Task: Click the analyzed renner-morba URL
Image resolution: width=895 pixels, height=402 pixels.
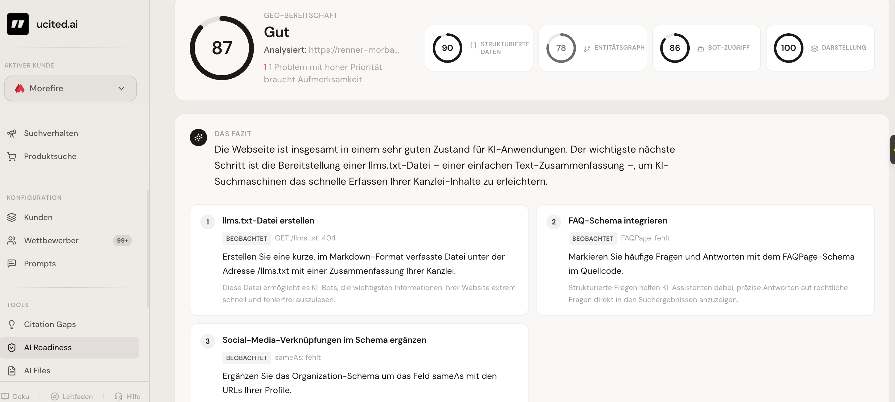Action: click(354, 50)
